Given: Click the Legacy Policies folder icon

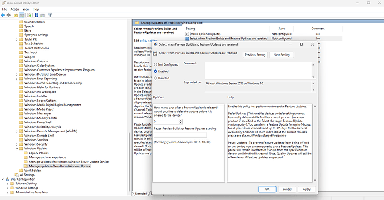Looking at the screenshot, I should coord(26,153).
